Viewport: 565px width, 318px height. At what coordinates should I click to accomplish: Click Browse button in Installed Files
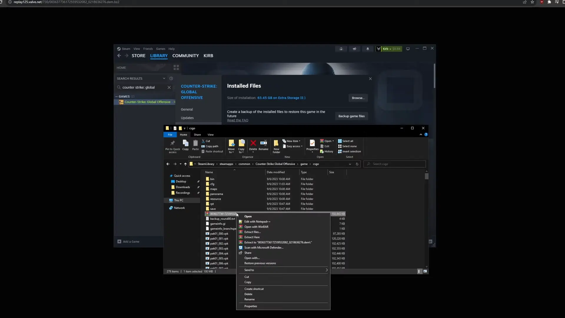tap(358, 98)
